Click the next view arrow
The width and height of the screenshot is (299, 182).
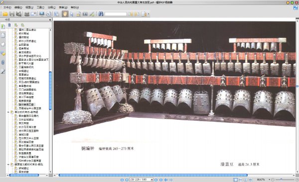click(x=171, y=180)
